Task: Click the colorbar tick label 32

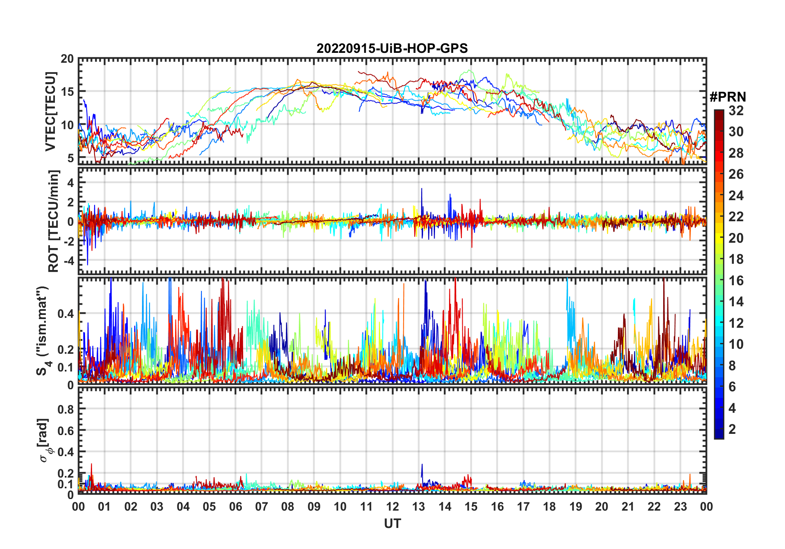Action: click(736, 111)
